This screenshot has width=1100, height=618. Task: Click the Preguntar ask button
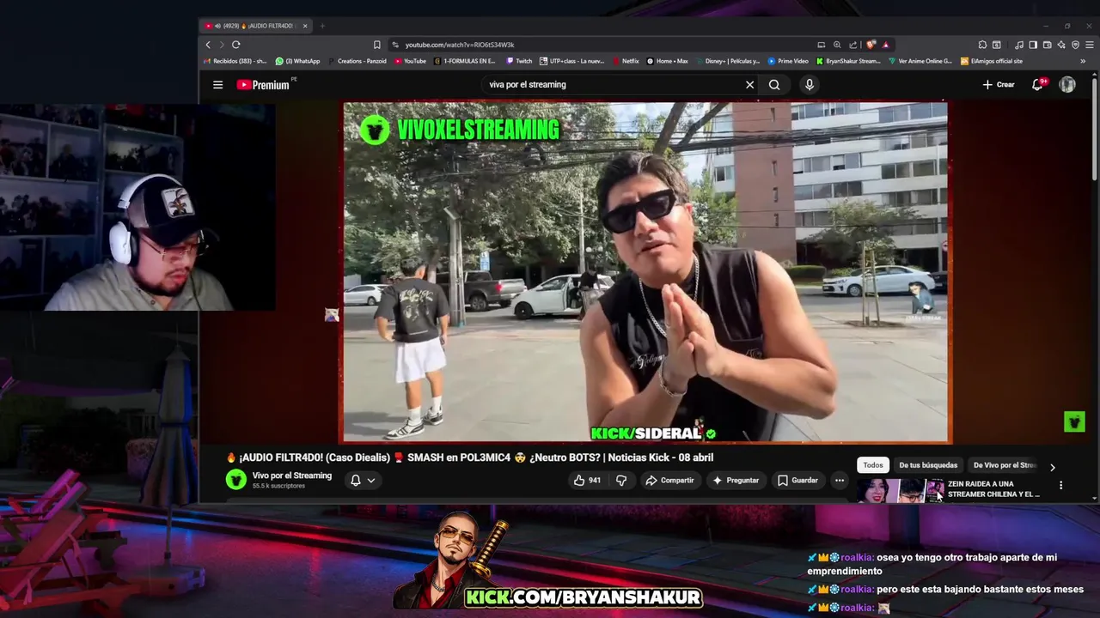(x=736, y=481)
